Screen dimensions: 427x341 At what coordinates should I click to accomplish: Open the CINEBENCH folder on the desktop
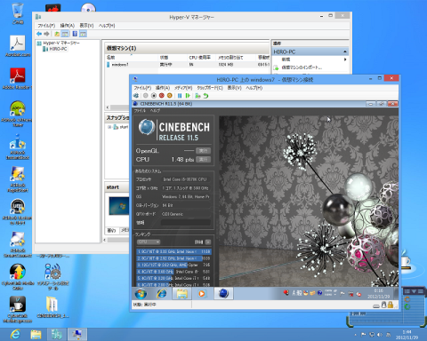pyautogui.click(x=52, y=307)
